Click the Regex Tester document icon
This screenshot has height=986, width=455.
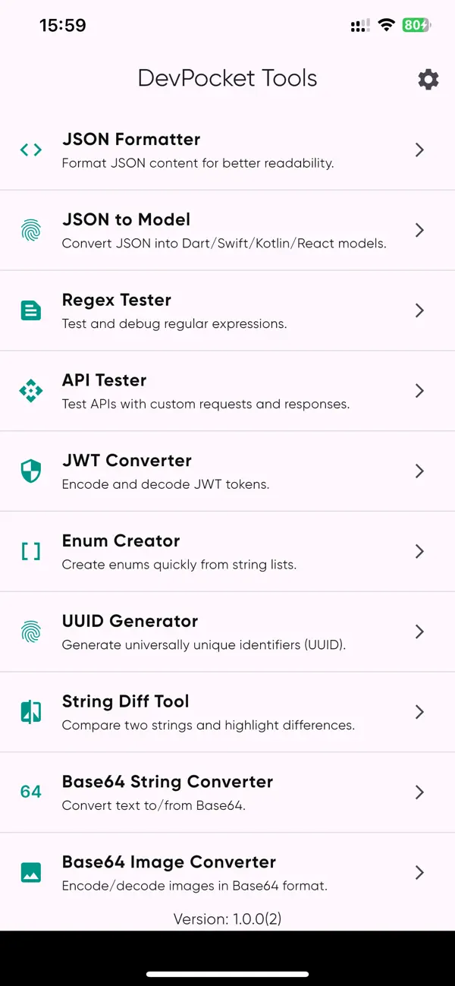tap(30, 310)
